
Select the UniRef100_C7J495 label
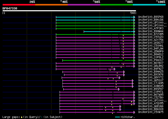pyautogui.click(x=151, y=83)
